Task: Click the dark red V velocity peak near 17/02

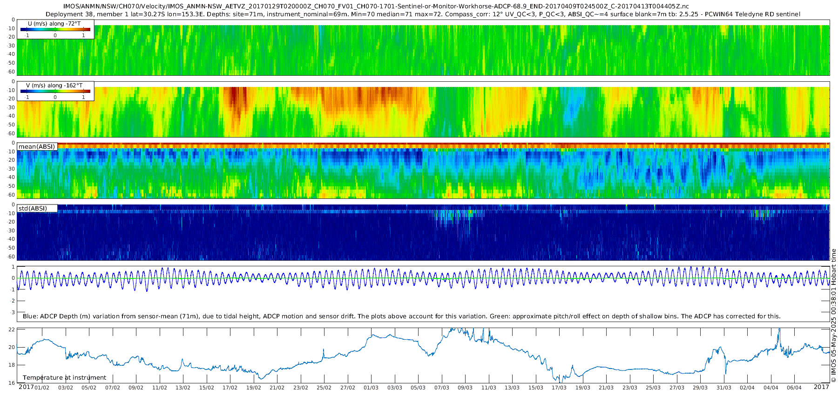Action: 237,99
